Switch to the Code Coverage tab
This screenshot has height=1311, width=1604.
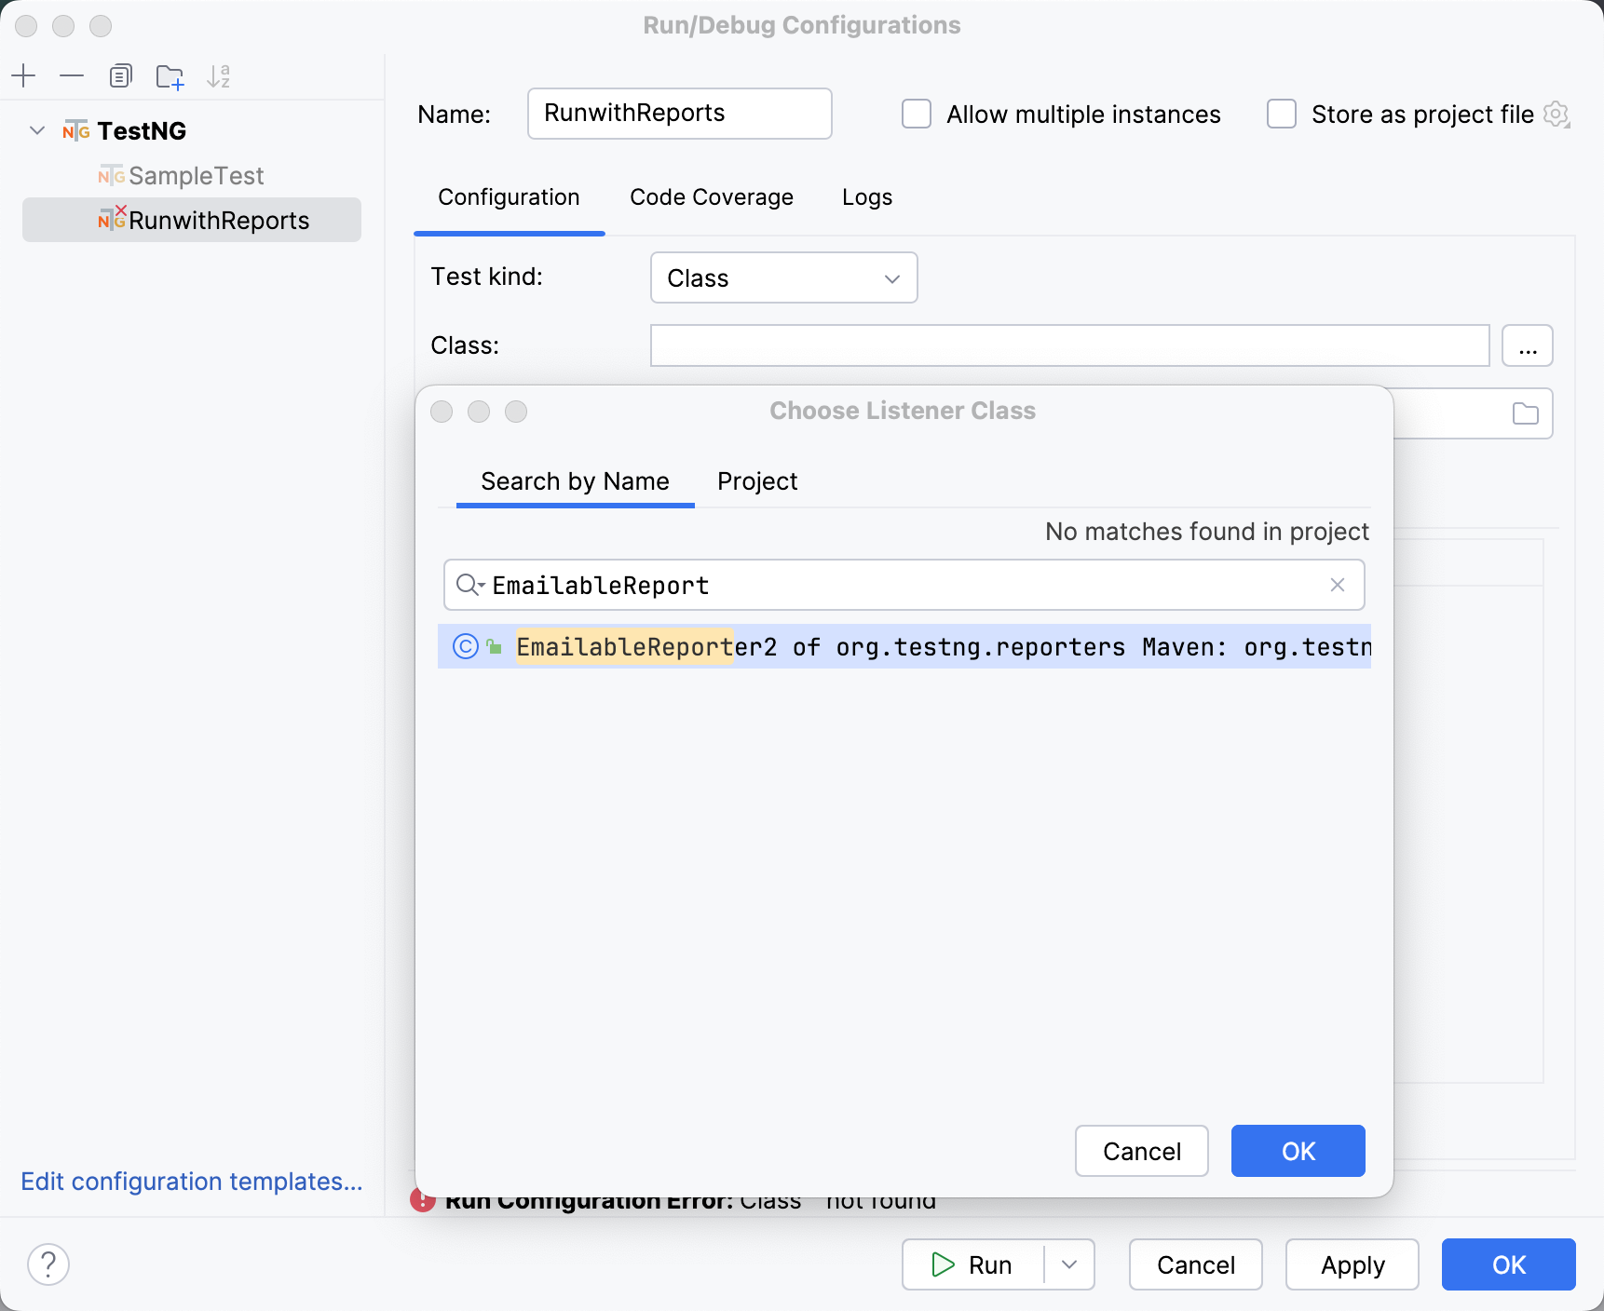(711, 197)
